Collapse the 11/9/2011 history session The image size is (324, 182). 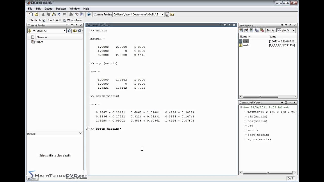pos(241,107)
